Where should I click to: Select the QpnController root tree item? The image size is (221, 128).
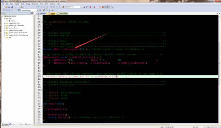tap(11, 16)
